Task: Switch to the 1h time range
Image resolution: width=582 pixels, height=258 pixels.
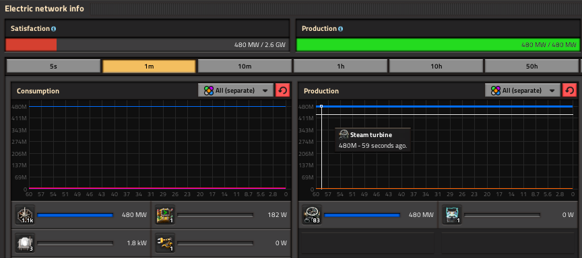Action: point(340,67)
